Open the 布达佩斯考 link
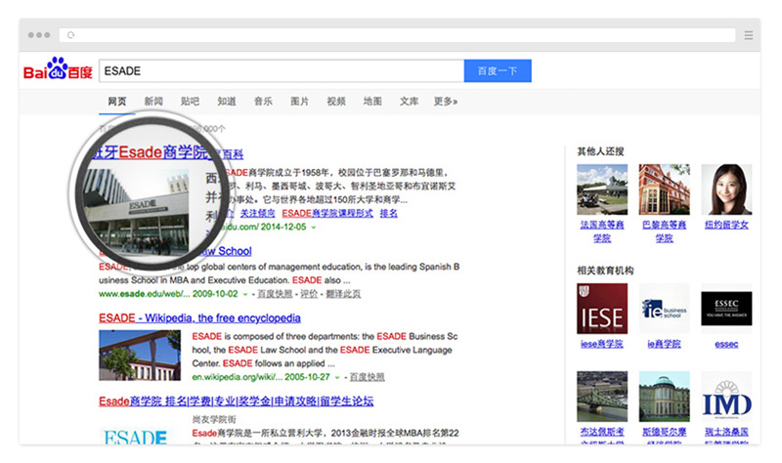 click(602, 432)
